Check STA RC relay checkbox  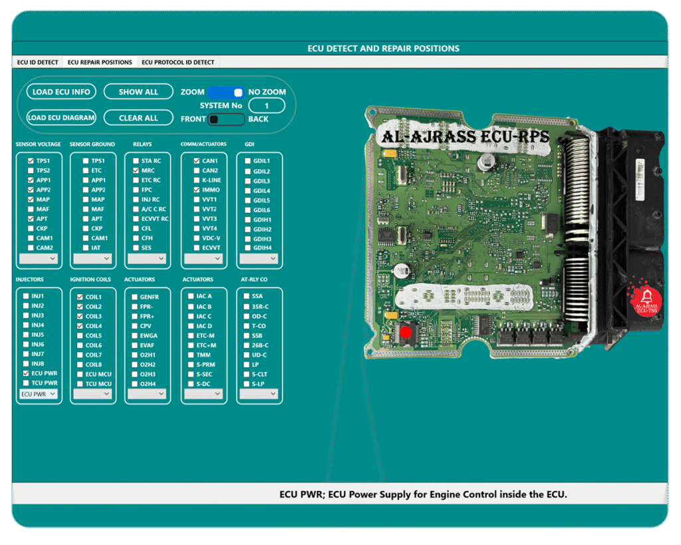click(x=136, y=161)
